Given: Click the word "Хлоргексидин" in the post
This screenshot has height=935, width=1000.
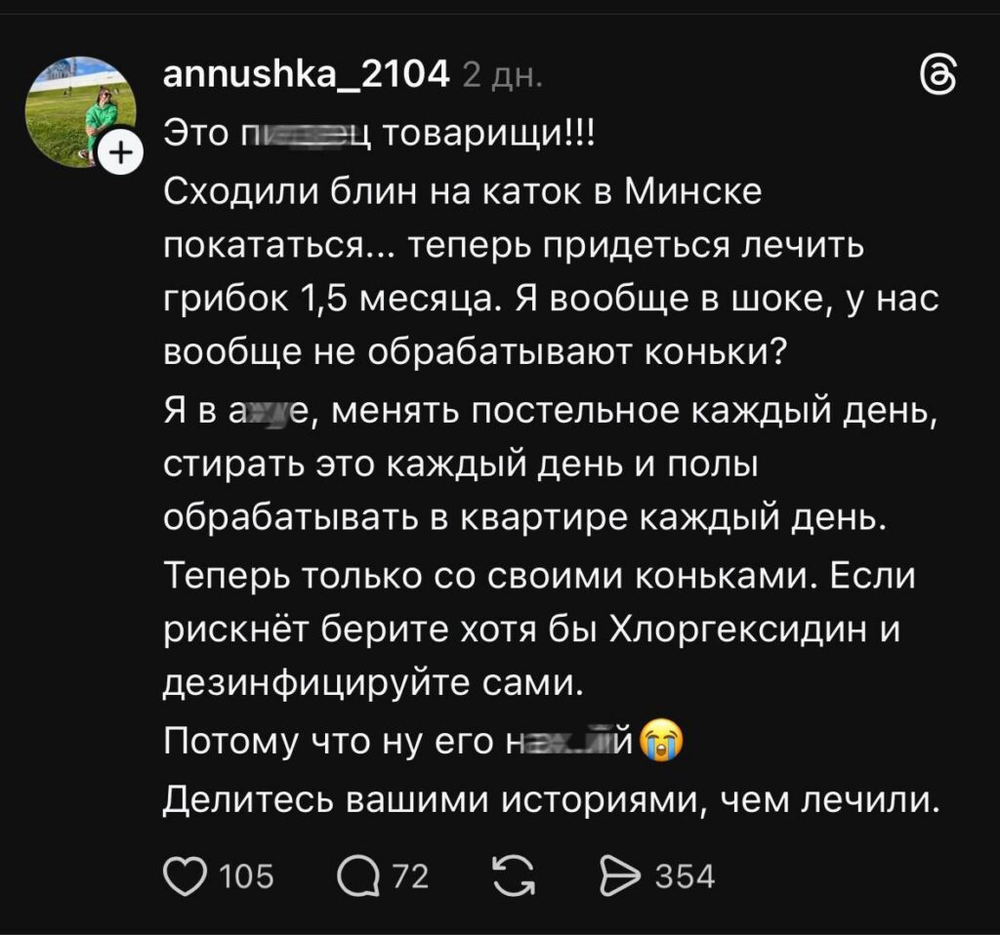Looking at the screenshot, I should pyautogui.click(x=743, y=632).
